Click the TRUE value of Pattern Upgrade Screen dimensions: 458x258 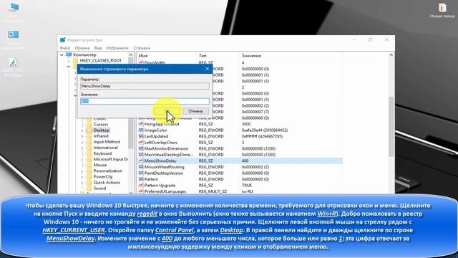pos(246,186)
